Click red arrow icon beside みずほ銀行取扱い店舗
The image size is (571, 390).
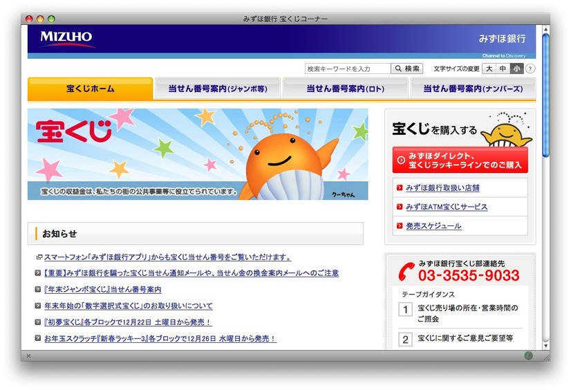400,188
